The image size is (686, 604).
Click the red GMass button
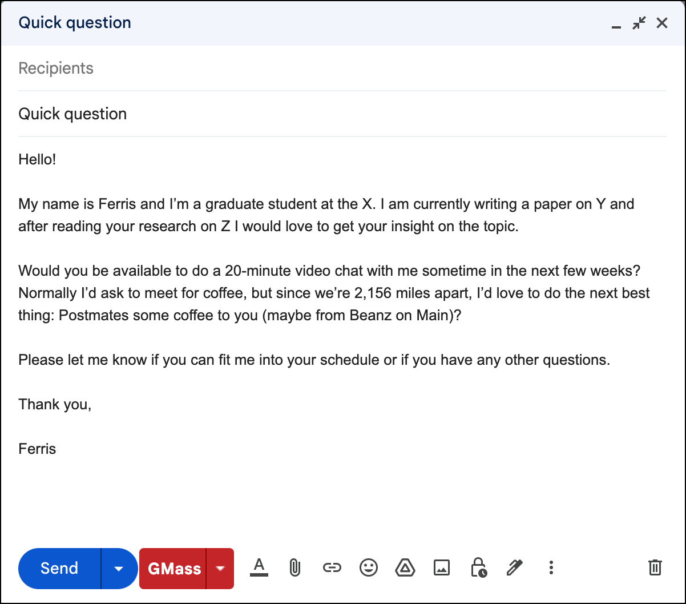click(173, 569)
